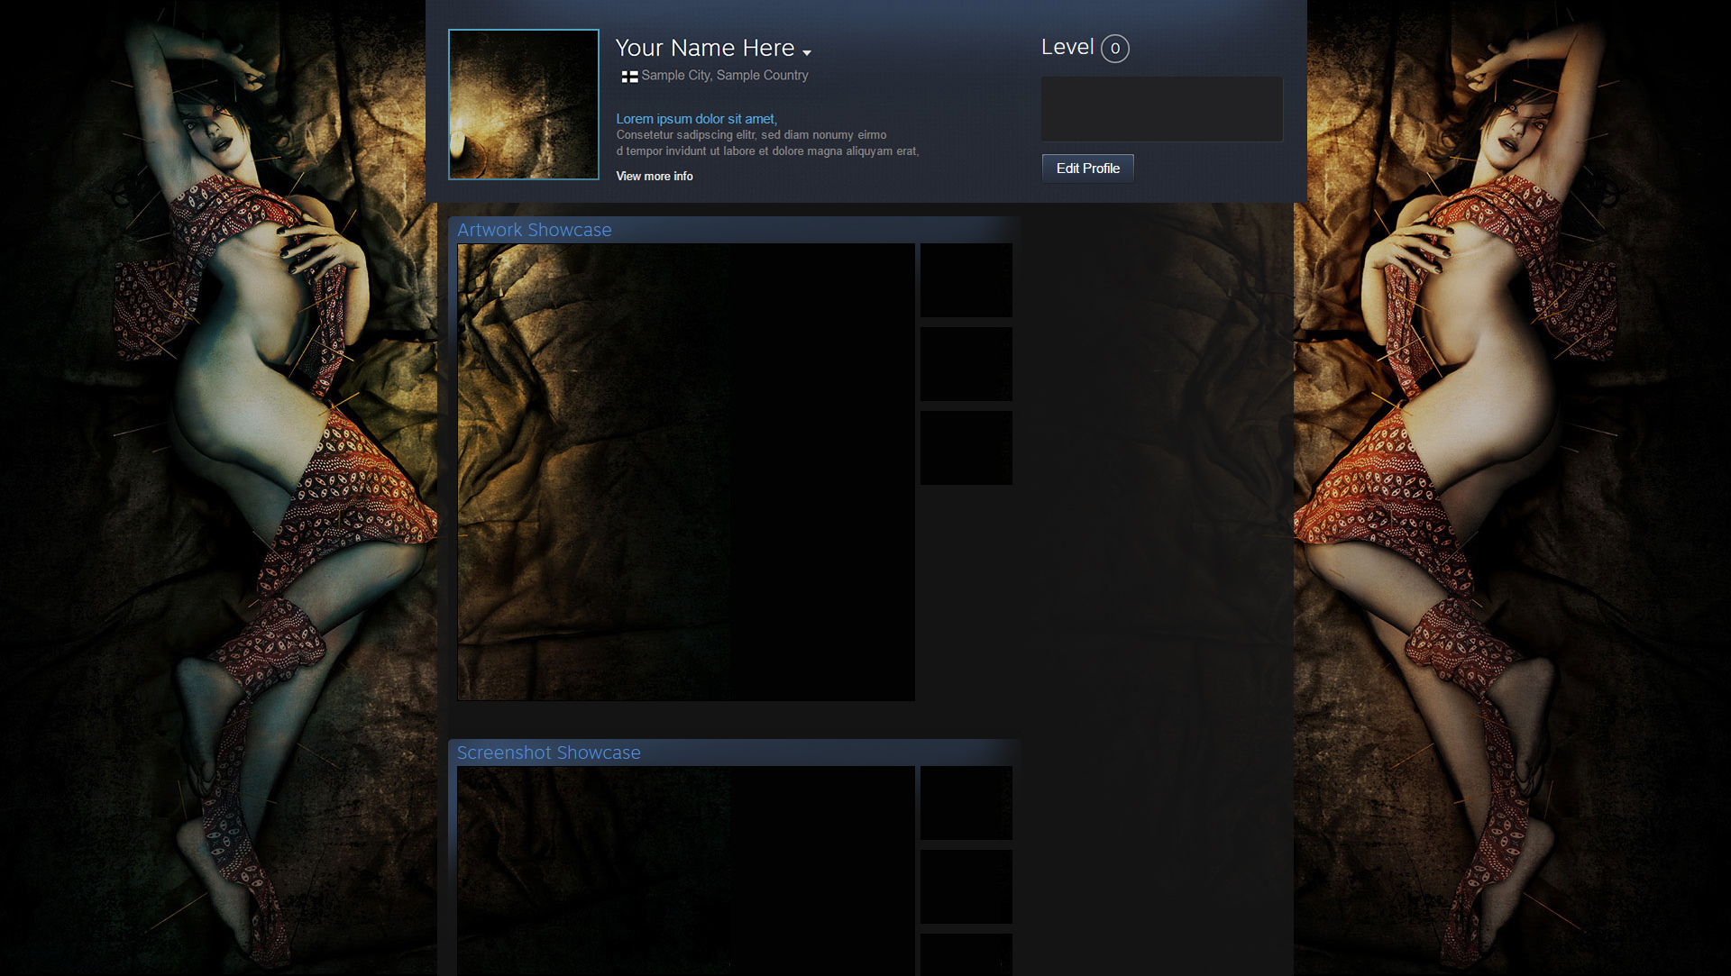Screen dimensions: 1731x976
Task: Click the Level label text
Action: click(x=1067, y=48)
